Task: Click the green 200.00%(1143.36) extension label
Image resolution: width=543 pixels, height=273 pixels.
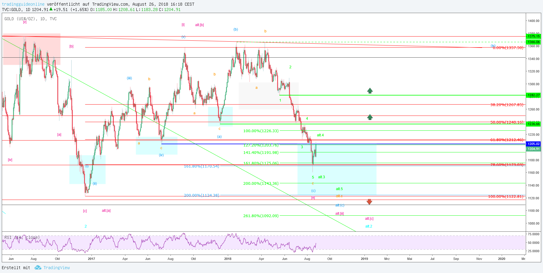Action: [x=261, y=183]
